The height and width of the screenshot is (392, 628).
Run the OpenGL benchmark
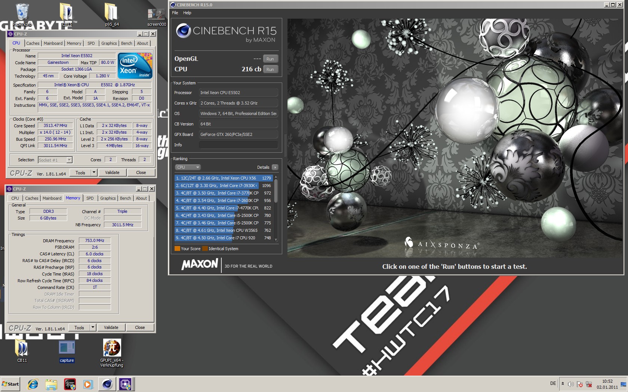click(x=270, y=59)
